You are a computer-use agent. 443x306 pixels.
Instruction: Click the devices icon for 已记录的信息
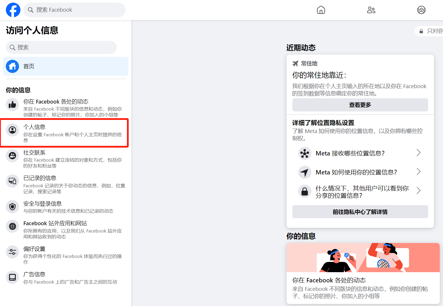(x=13, y=181)
